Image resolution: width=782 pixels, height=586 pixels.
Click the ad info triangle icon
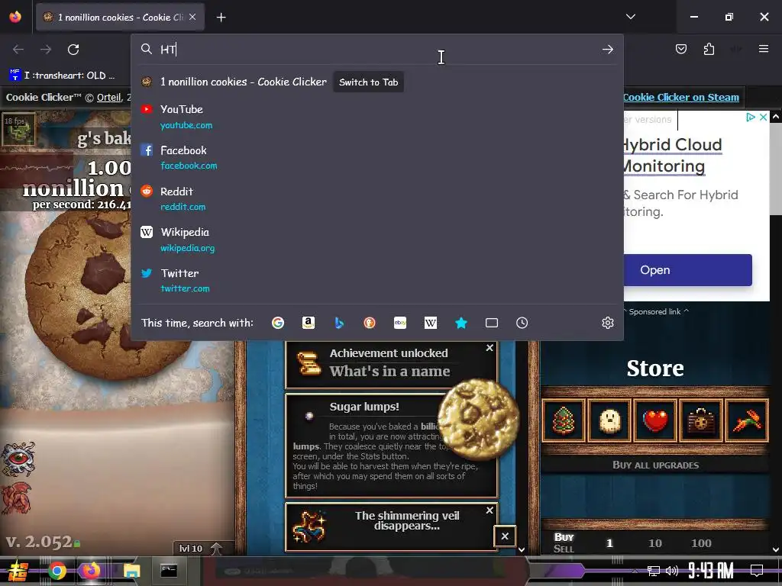pyautogui.click(x=750, y=117)
